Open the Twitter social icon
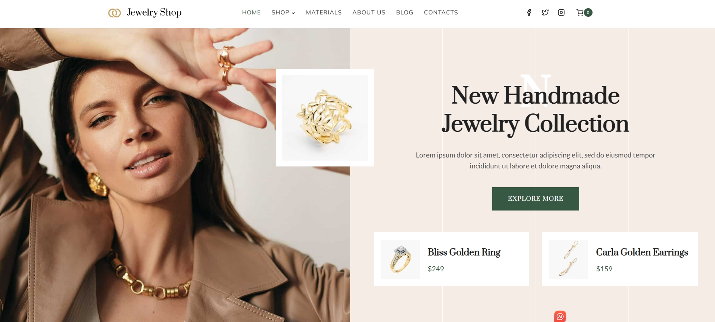The height and width of the screenshot is (322, 715). (545, 12)
